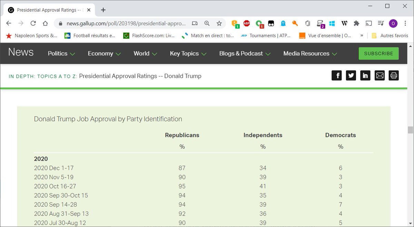414x227 pixels.
Task: Open the FlashScore.com bookmark
Action: (149, 35)
